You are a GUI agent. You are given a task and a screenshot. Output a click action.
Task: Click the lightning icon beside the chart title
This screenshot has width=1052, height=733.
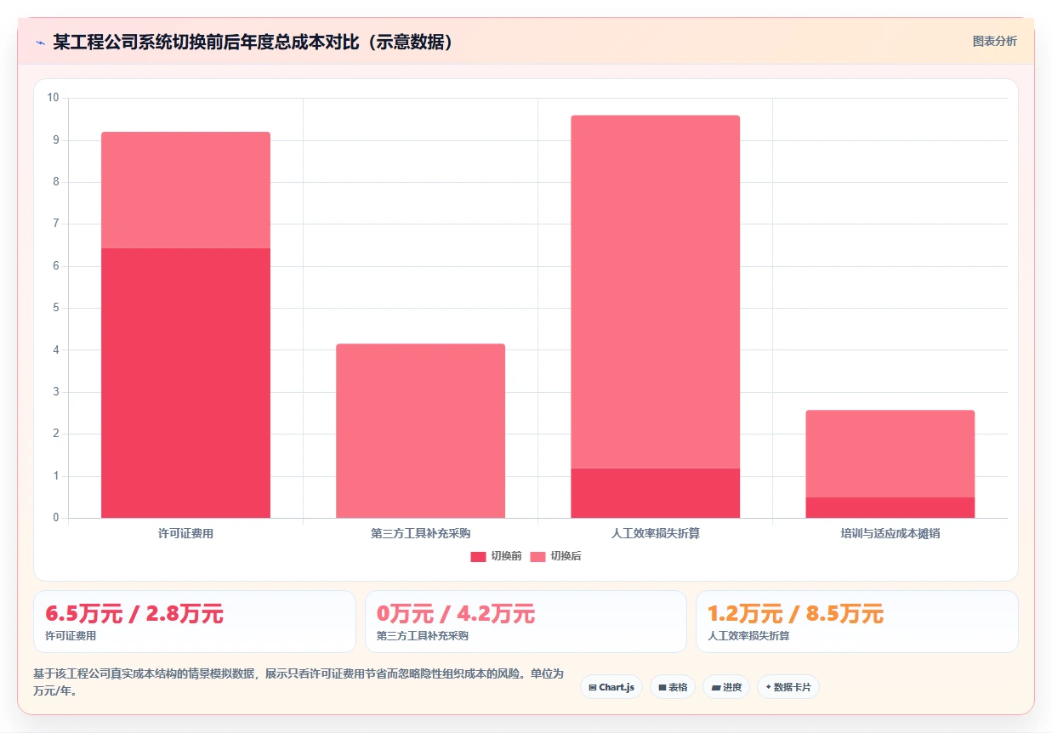pos(40,43)
